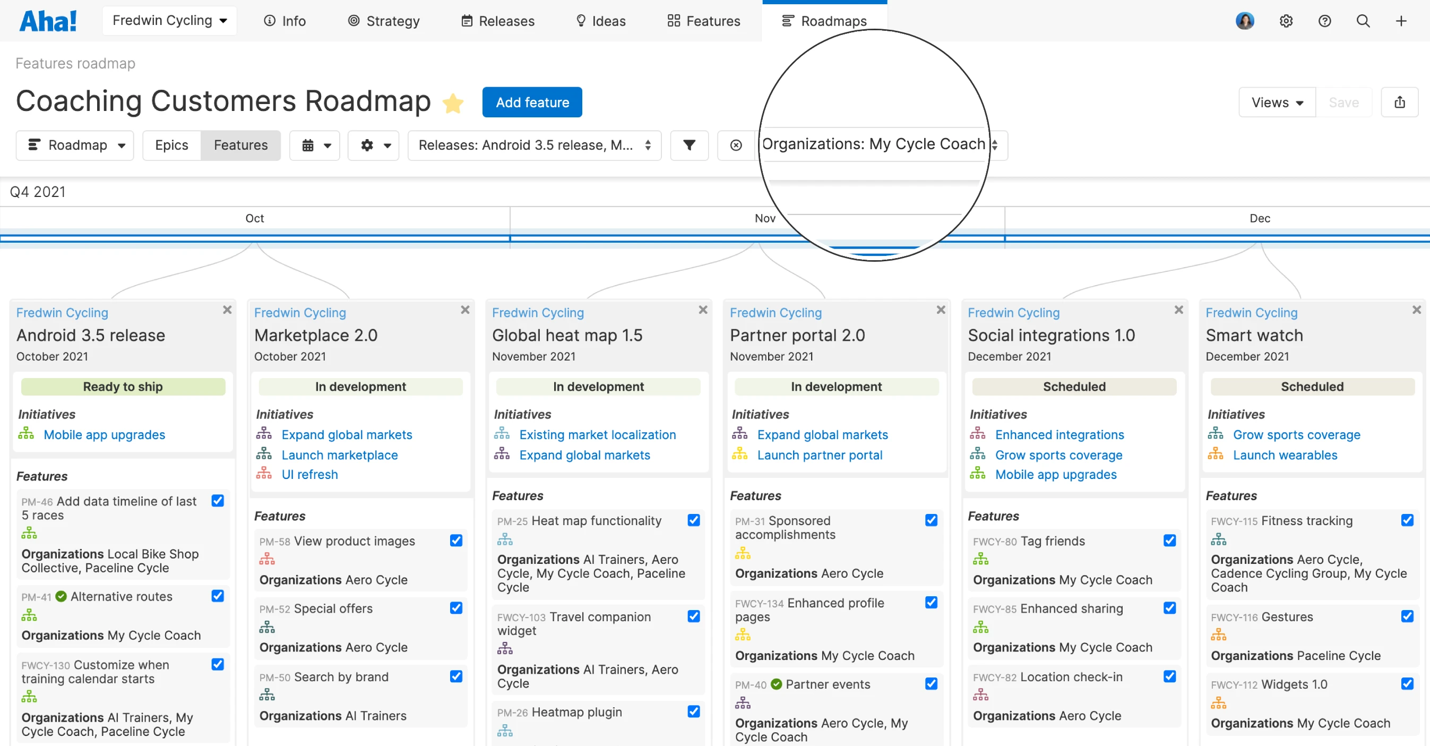Click the help question mark icon
This screenshot has height=746, width=1430.
coord(1324,21)
